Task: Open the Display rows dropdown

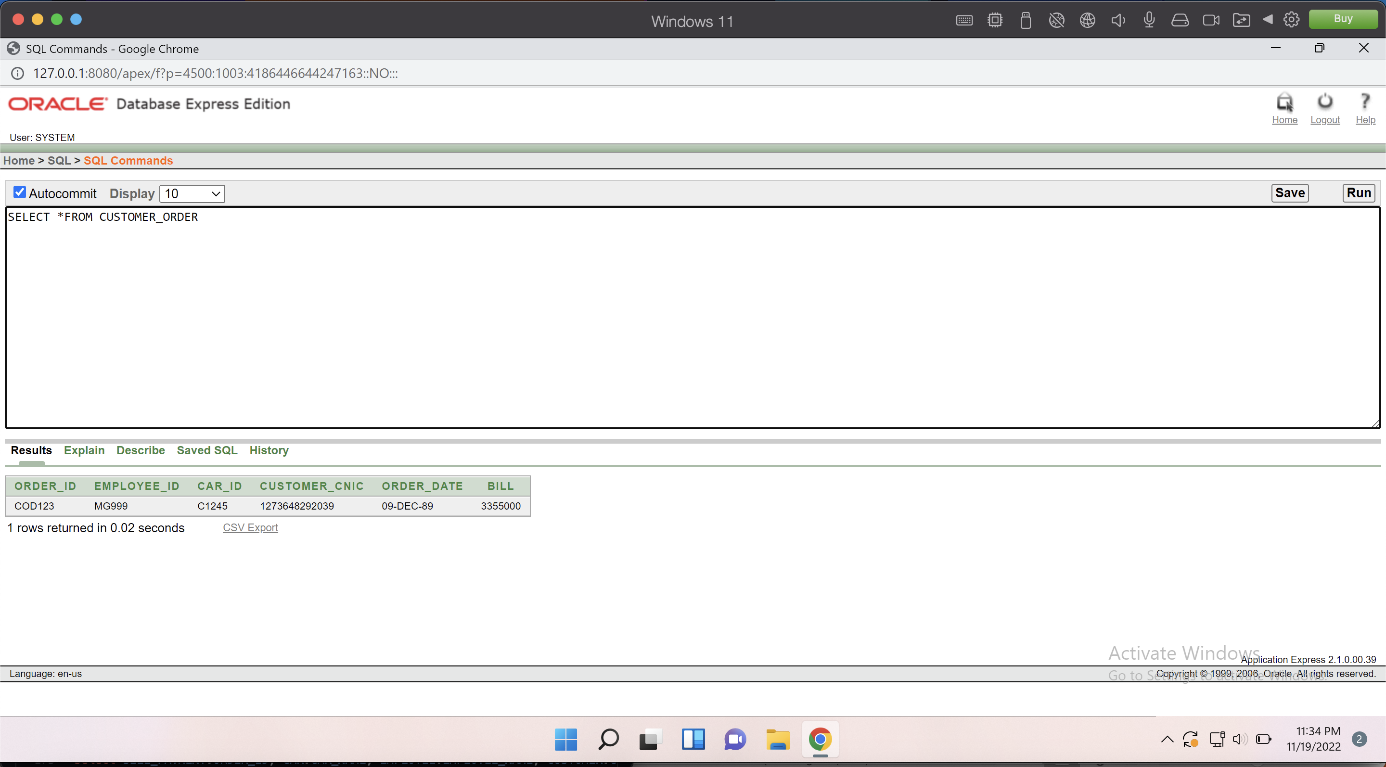Action: pos(192,193)
